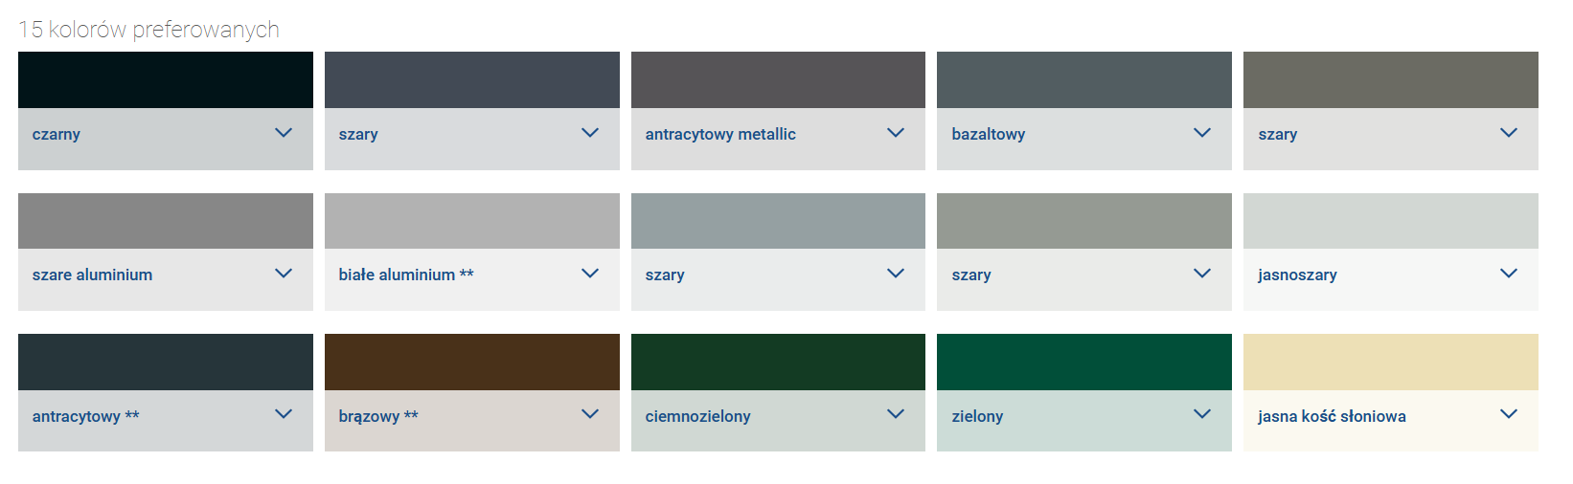Click the zielony dropdown chevron
The width and height of the screenshot is (1573, 484).
tap(1202, 414)
